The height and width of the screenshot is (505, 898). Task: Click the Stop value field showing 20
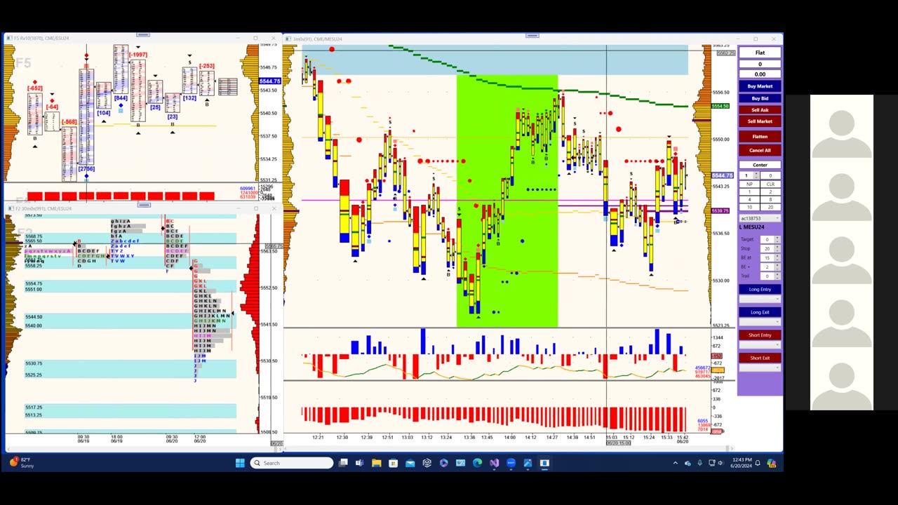tap(768, 248)
